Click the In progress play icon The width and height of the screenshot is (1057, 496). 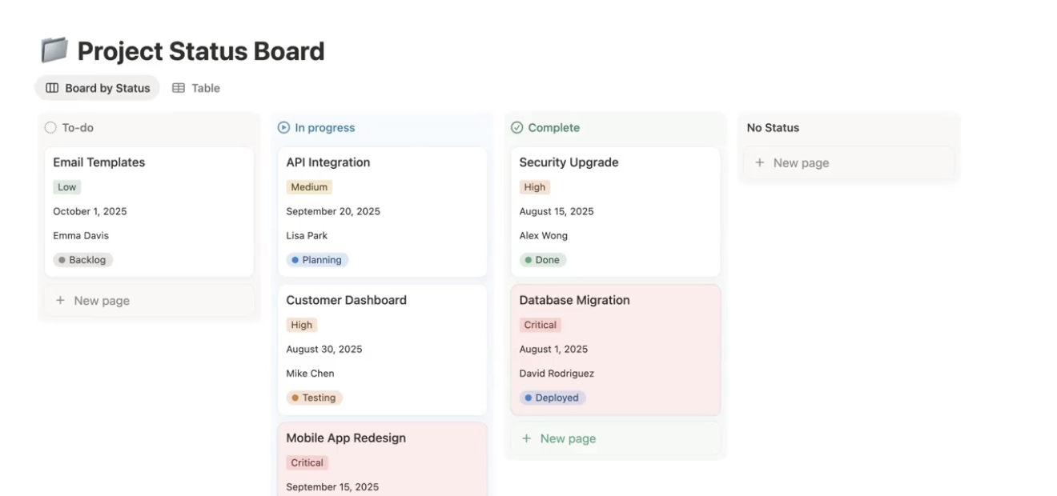tap(283, 127)
